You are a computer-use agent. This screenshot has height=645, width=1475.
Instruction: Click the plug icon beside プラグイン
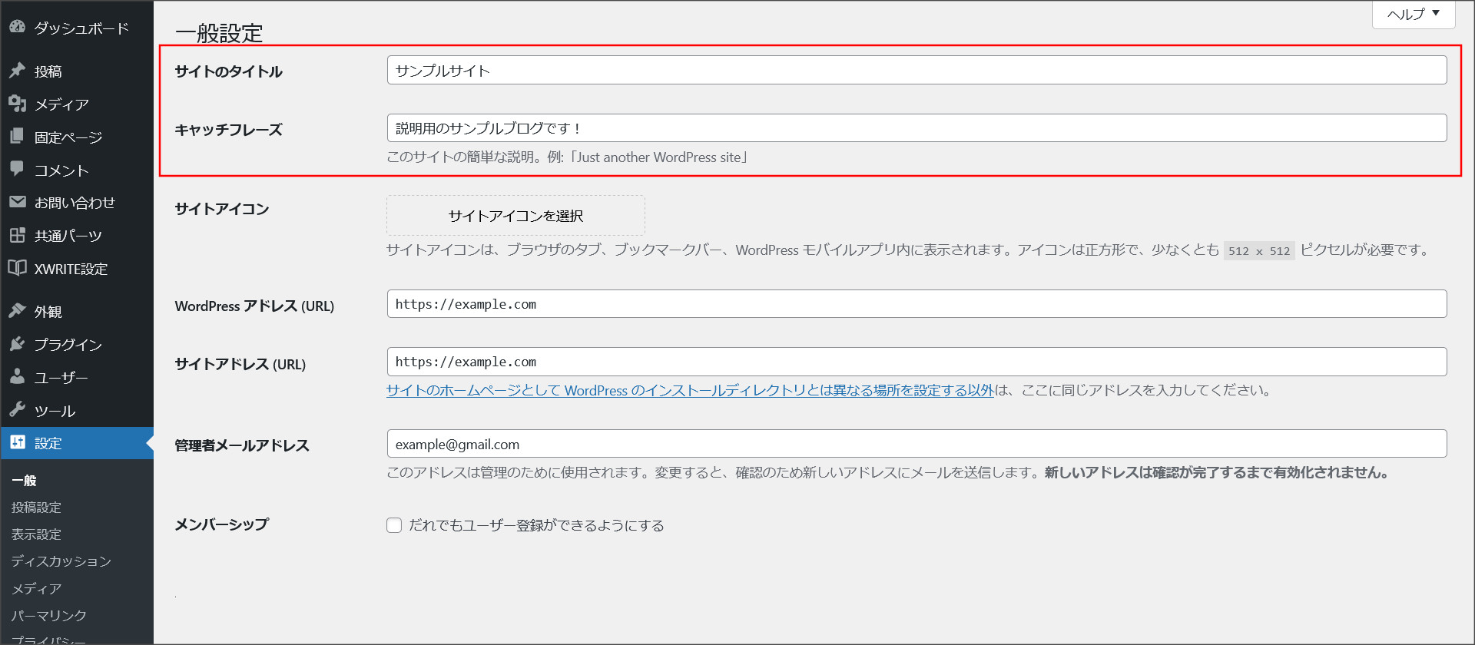(17, 344)
